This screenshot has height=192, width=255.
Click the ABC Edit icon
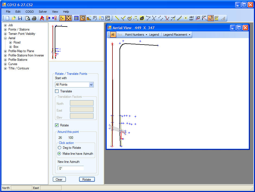click(192, 18)
